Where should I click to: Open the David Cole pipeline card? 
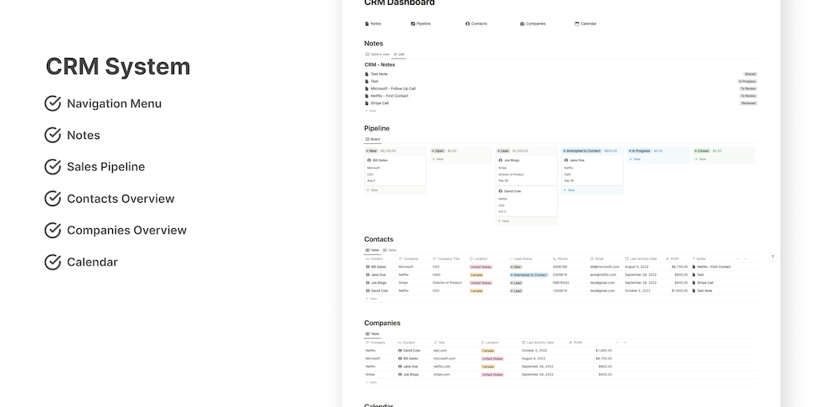coord(526,201)
